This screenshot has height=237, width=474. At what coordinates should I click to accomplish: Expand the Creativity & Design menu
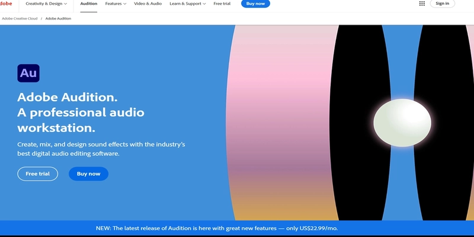pos(46,4)
